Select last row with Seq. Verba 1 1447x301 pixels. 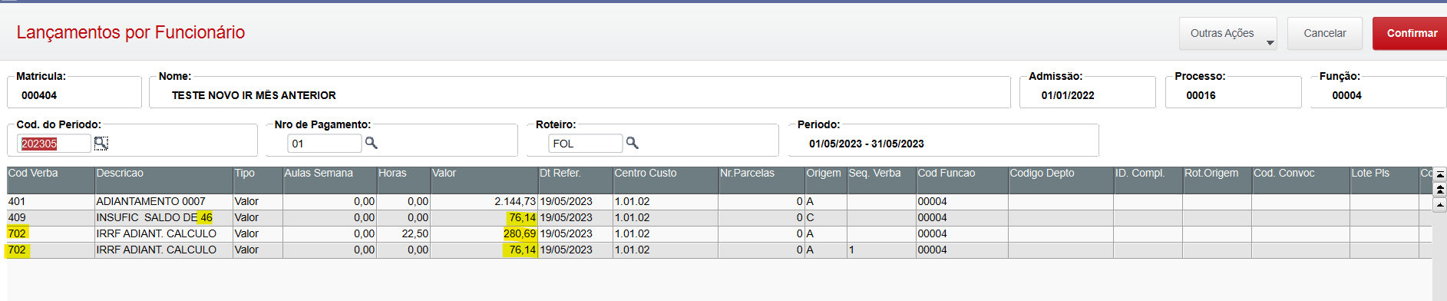coord(719,250)
